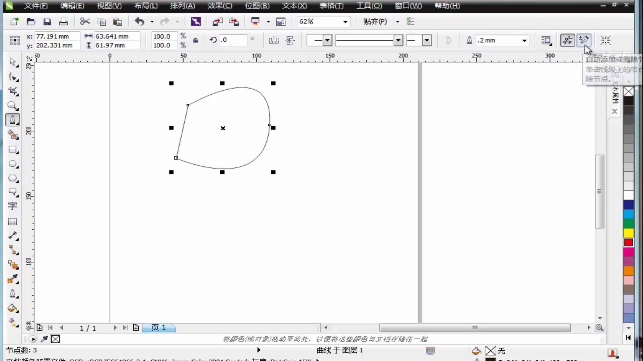Expand the snap-to 贴齐 dropdown

398,22
